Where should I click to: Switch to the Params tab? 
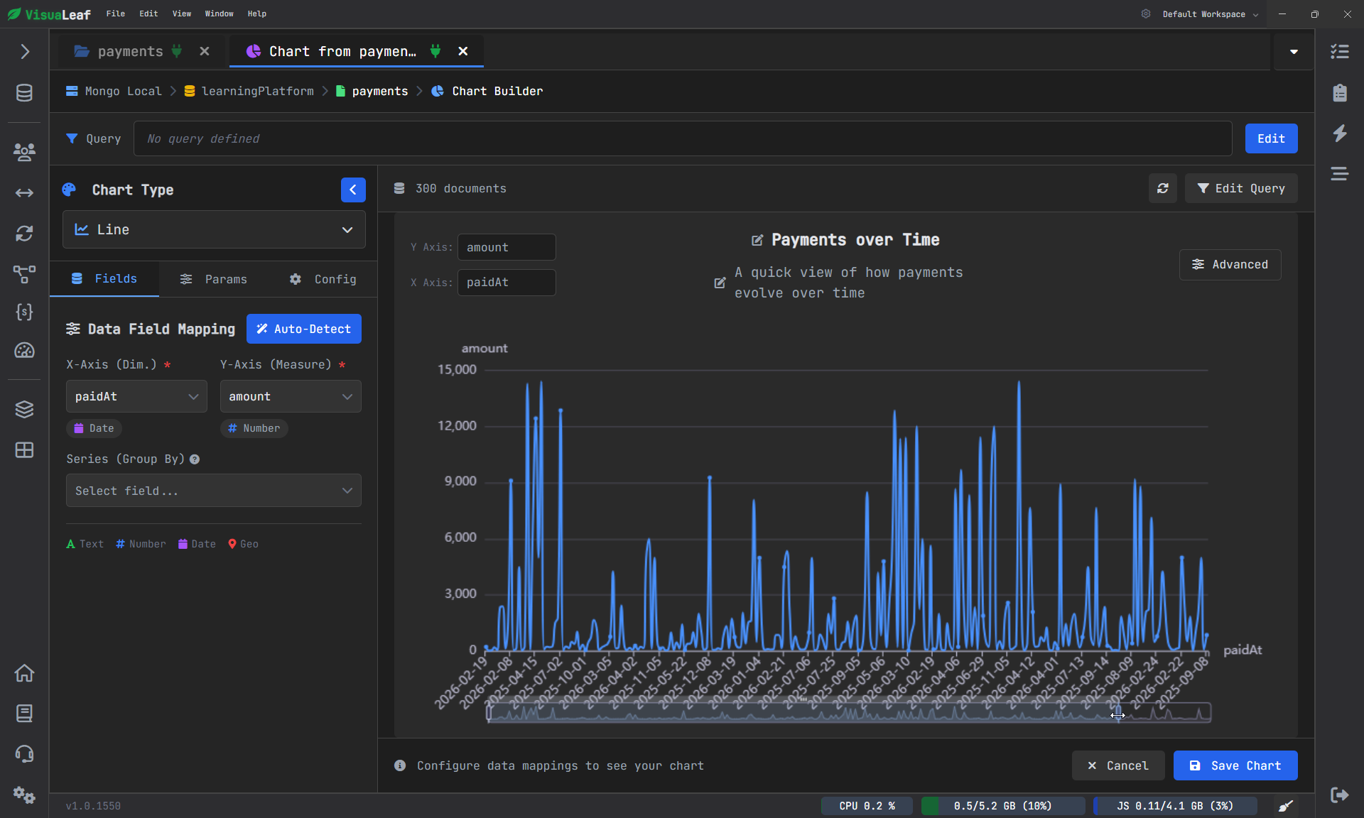click(x=213, y=279)
